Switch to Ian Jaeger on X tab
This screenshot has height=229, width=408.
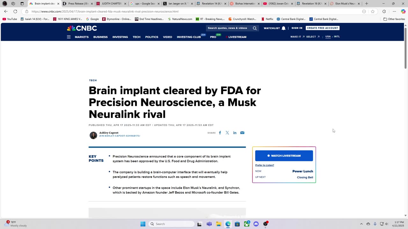coord(178,3)
